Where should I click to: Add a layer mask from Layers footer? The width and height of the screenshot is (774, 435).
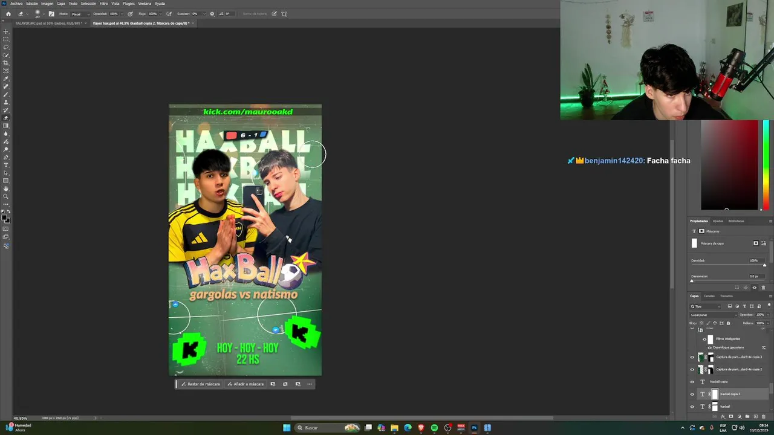coord(730,416)
